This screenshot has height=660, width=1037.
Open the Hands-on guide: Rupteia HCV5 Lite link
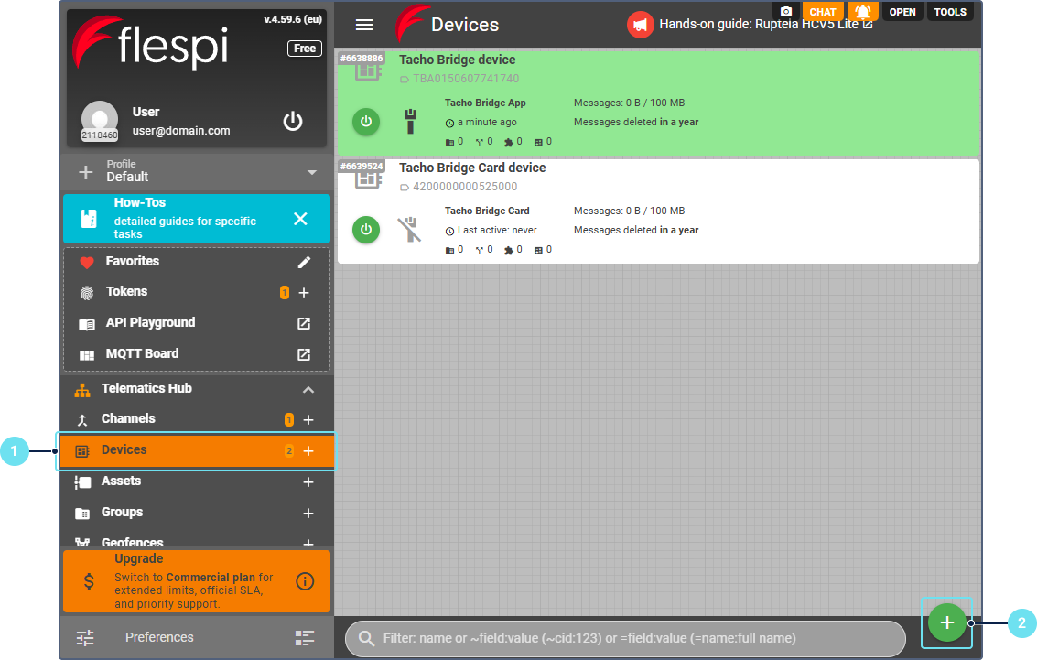pyautogui.click(x=766, y=25)
